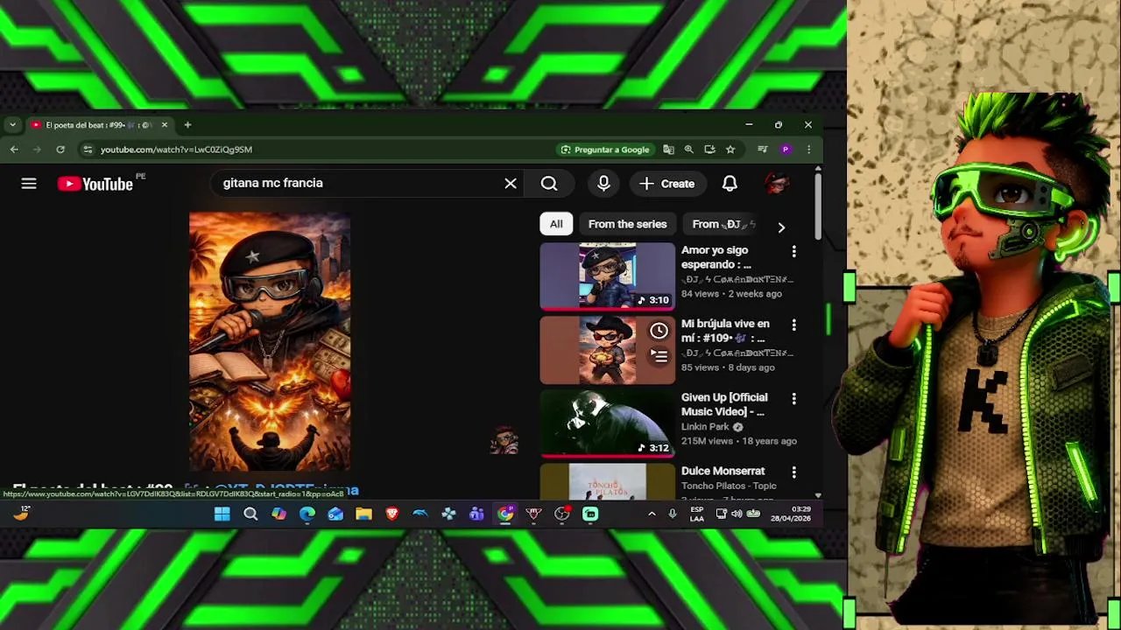
Task: Click the Amor yo sigo esperando thumbnail
Action: pyautogui.click(x=608, y=276)
